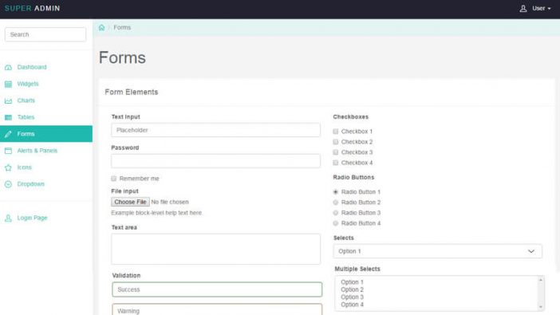Check Checkbox 2
This screenshot has width=560, height=315.
click(335, 142)
